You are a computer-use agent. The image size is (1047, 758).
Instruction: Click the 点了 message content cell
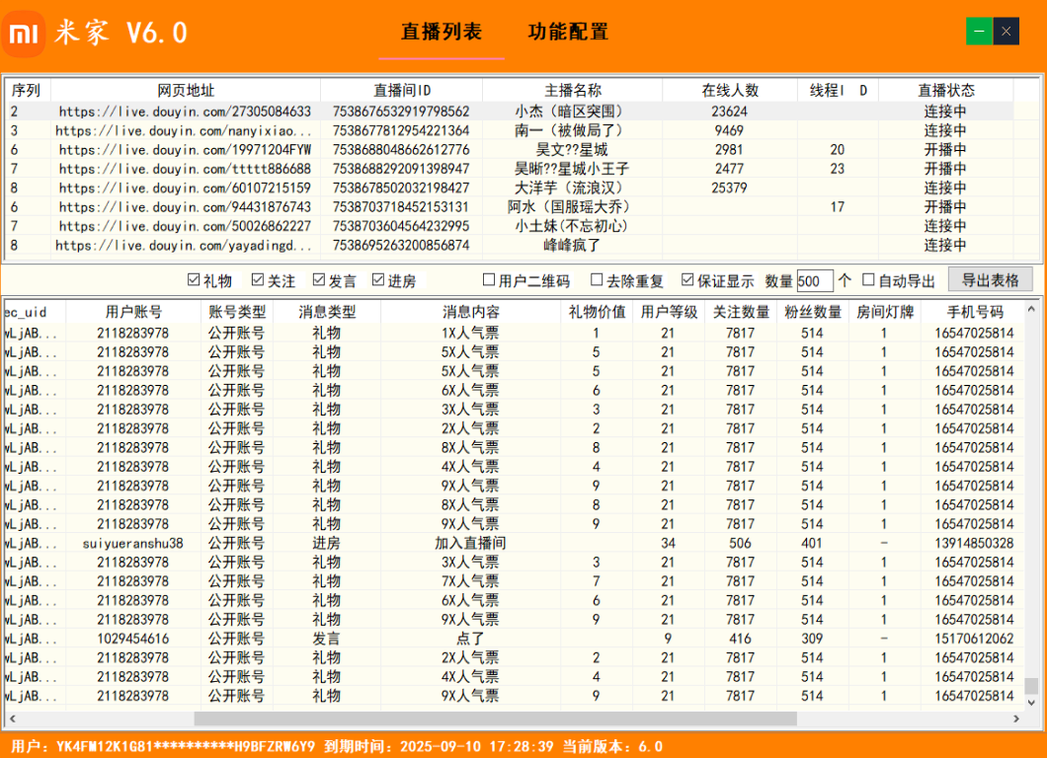pos(470,639)
